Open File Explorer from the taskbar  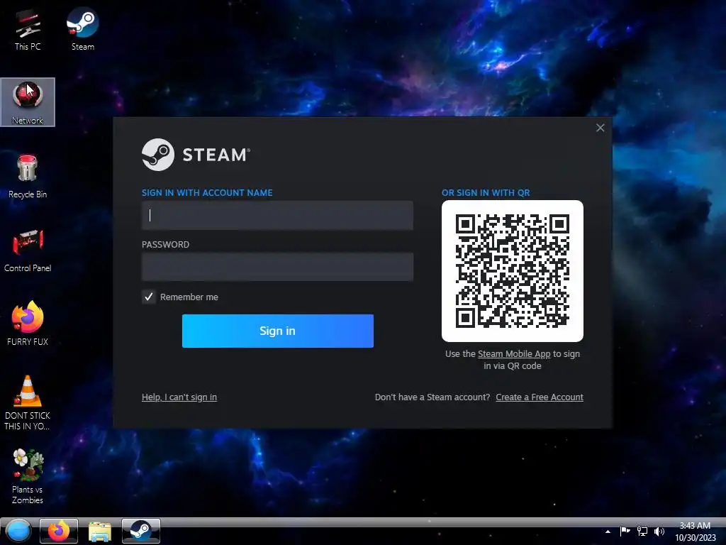click(99, 531)
